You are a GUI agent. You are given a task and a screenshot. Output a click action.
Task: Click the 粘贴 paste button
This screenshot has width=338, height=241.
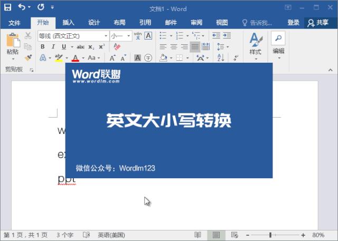tap(13, 44)
